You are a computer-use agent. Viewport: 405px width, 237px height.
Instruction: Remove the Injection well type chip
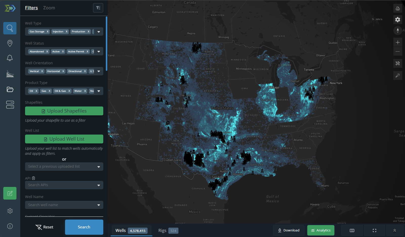(67, 32)
